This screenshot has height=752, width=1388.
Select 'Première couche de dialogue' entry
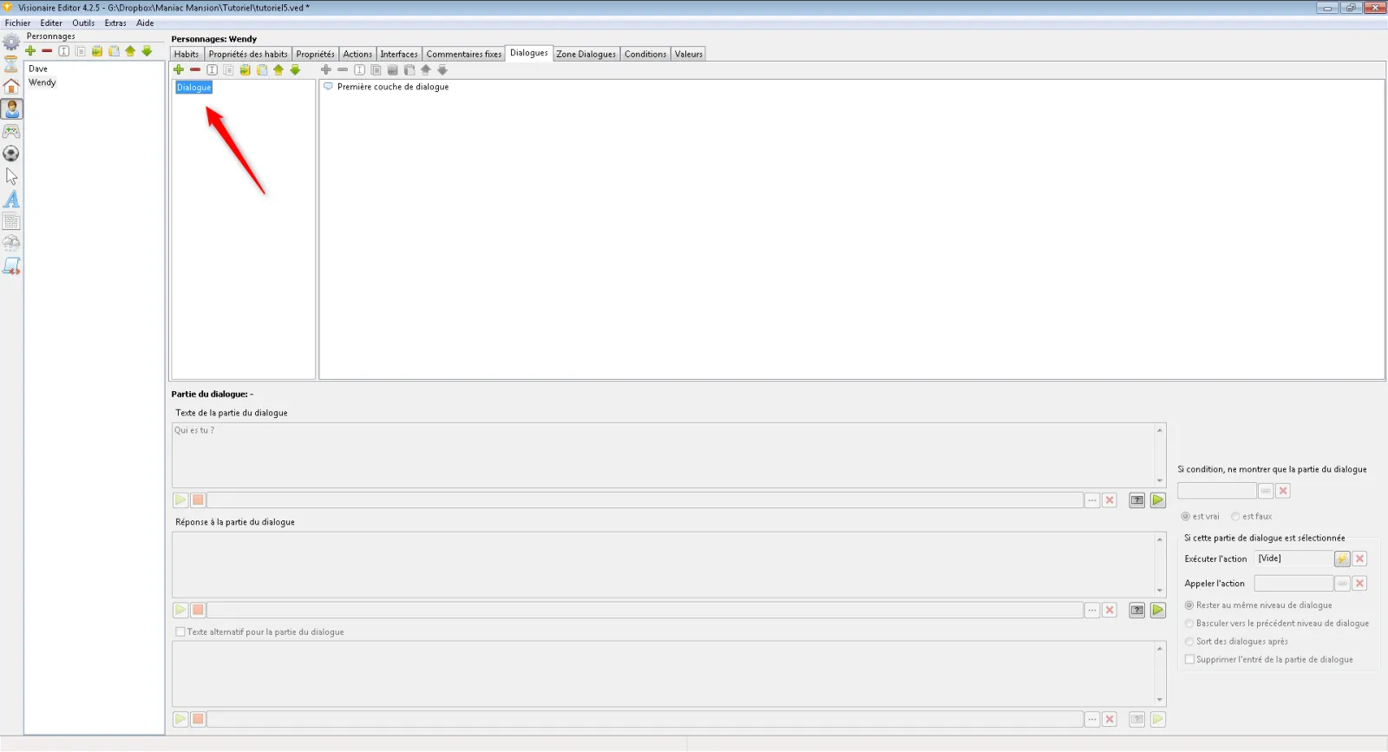(x=393, y=87)
